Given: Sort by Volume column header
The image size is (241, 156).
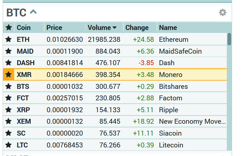Looking at the screenshot, I should (x=102, y=28).
